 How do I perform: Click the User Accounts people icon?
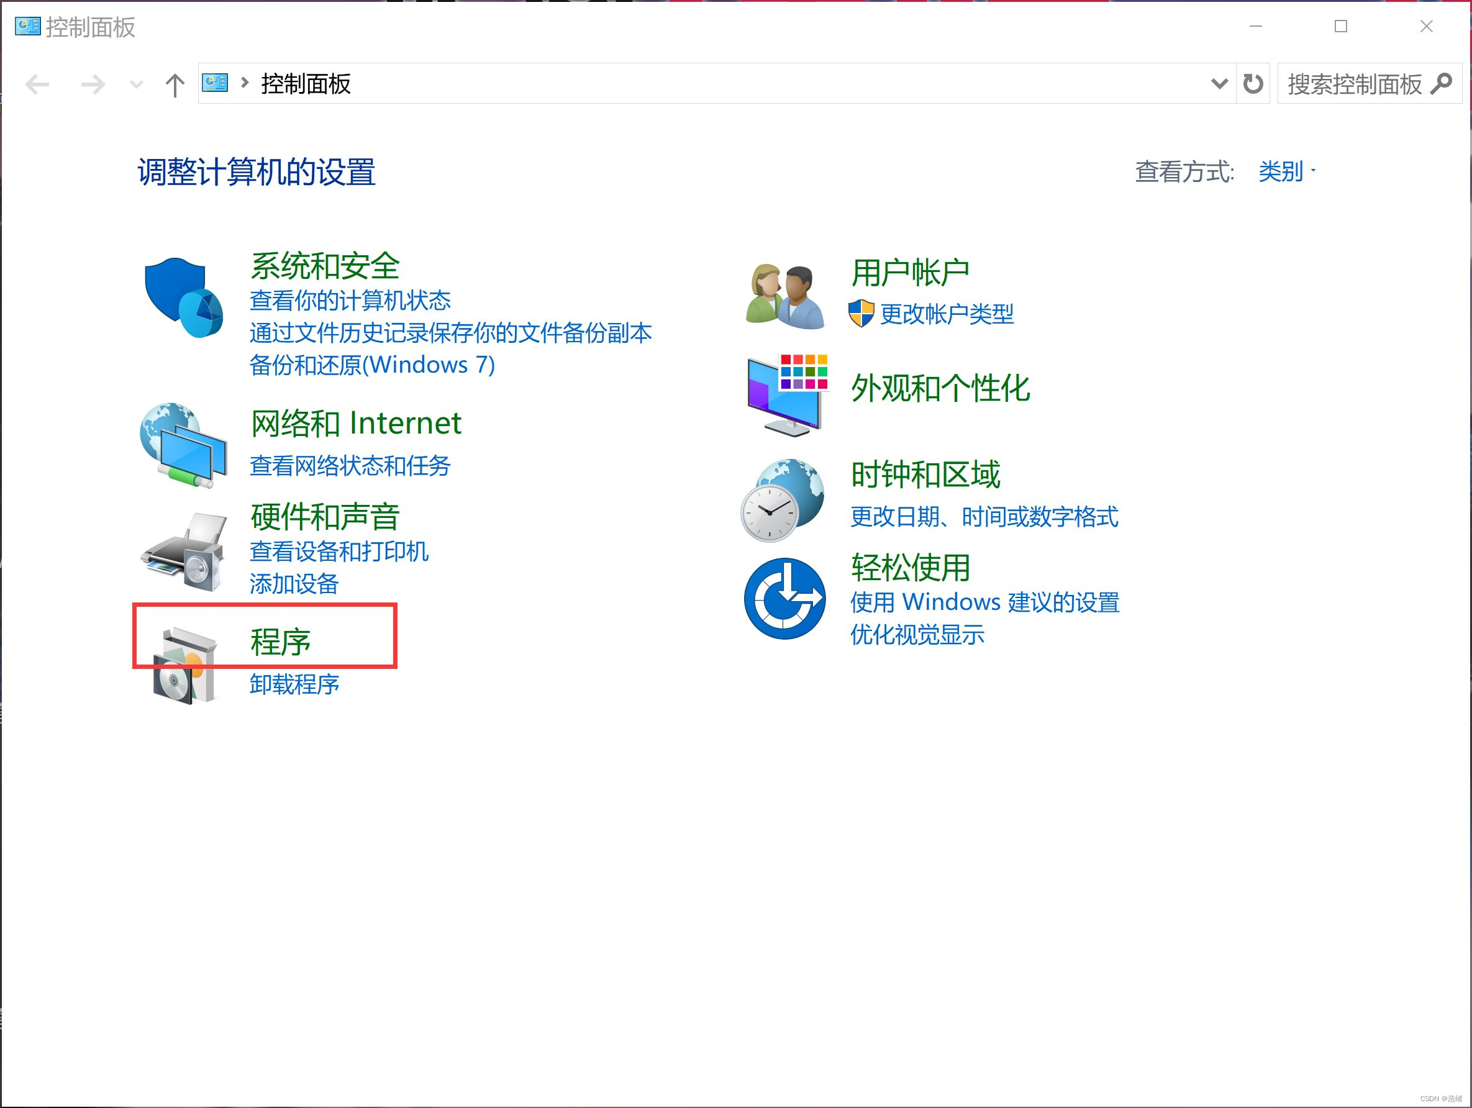click(x=784, y=296)
